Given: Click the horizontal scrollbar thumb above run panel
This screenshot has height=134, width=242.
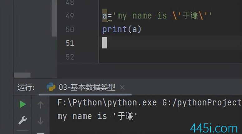Looking at the screenshot, I should click(x=22, y=75).
